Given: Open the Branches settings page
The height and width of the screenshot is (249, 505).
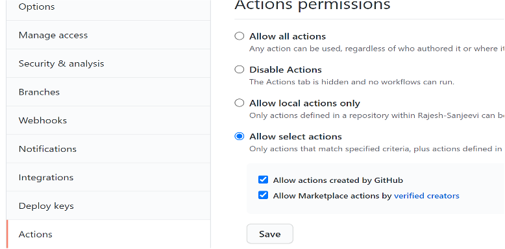Looking at the screenshot, I should (x=108, y=92).
